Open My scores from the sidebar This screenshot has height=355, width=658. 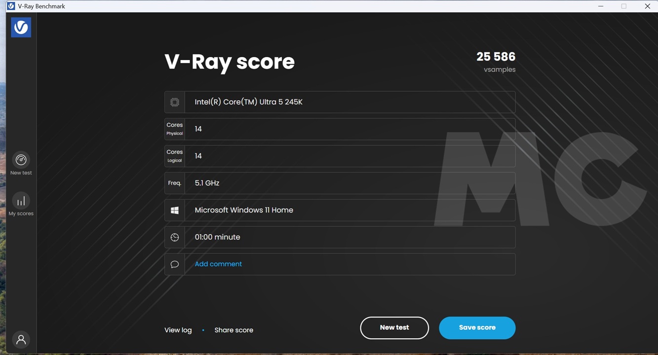pos(21,204)
